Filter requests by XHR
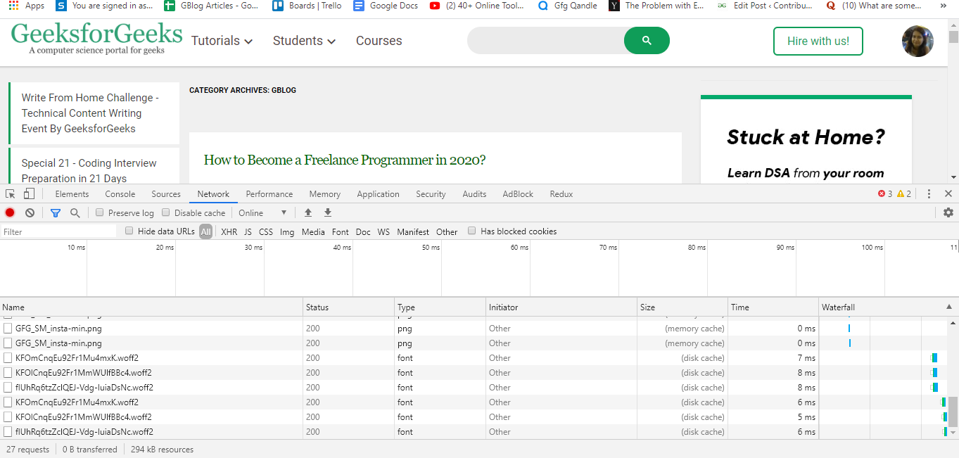Viewport: 959px width, 458px height. tap(229, 231)
